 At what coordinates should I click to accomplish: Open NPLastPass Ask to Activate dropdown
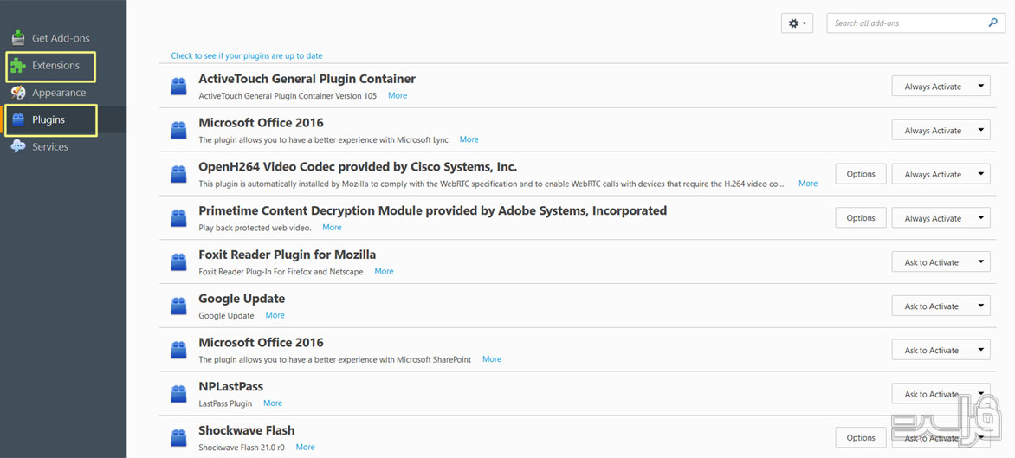tap(941, 394)
